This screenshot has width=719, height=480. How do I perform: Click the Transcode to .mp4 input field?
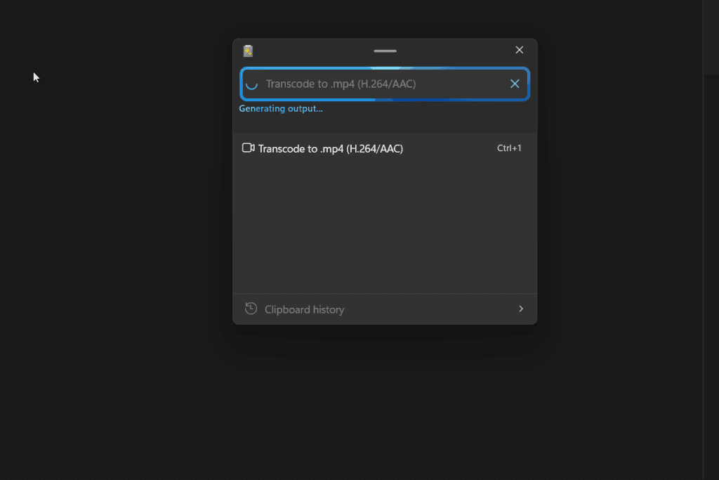385,84
